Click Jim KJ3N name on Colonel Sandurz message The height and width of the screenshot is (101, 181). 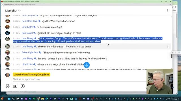pyautogui.click(x=27, y=65)
